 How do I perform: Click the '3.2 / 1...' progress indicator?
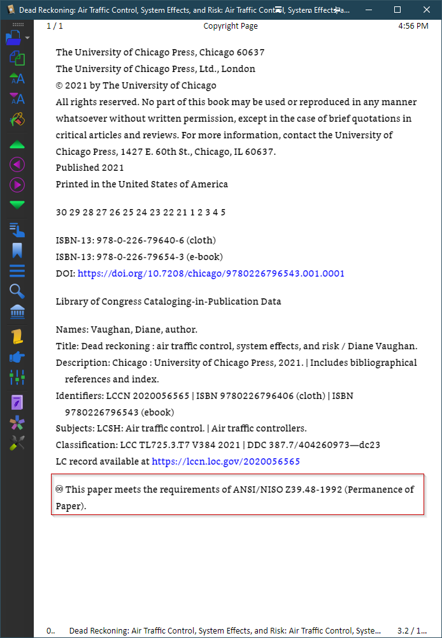412,631
